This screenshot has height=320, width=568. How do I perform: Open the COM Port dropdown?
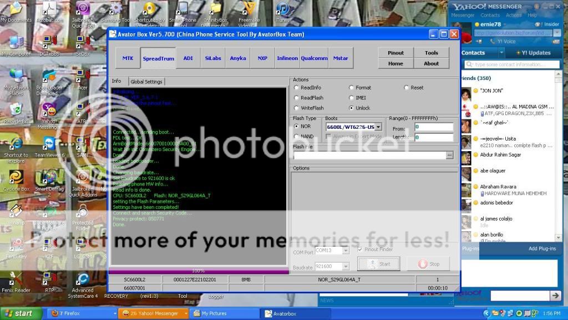tap(346, 251)
